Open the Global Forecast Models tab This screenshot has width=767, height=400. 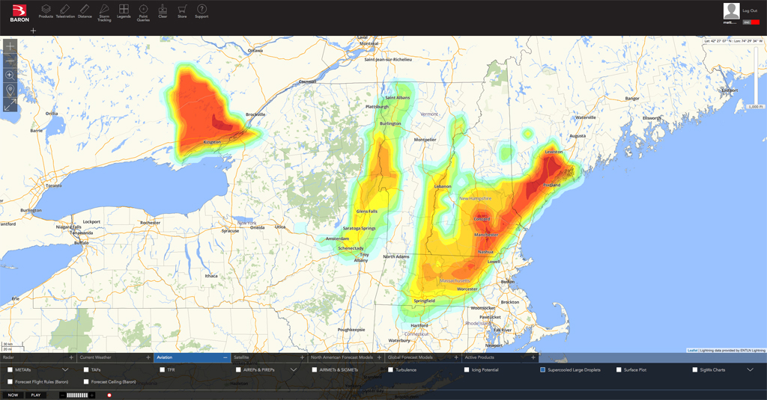coord(423,357)
